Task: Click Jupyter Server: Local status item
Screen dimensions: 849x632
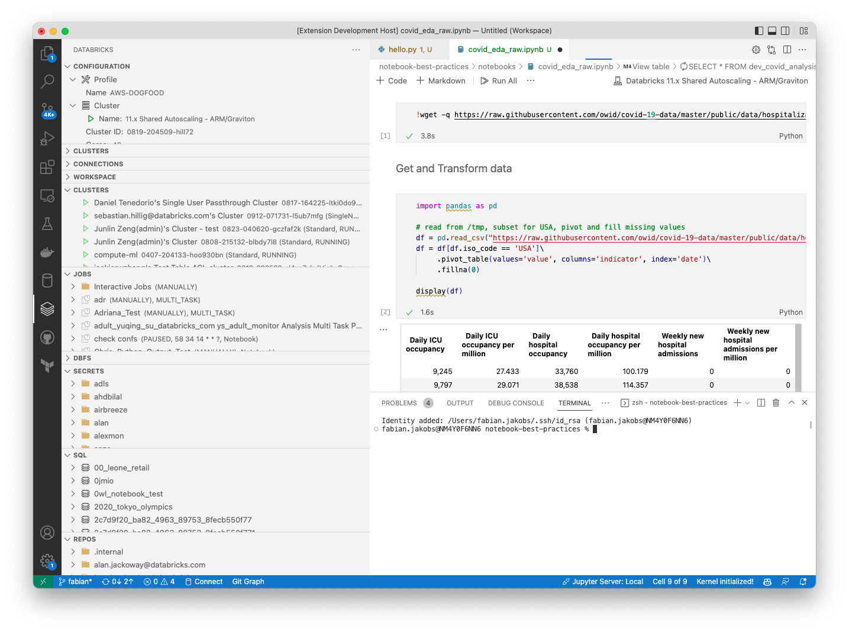Action: (602, 582)
